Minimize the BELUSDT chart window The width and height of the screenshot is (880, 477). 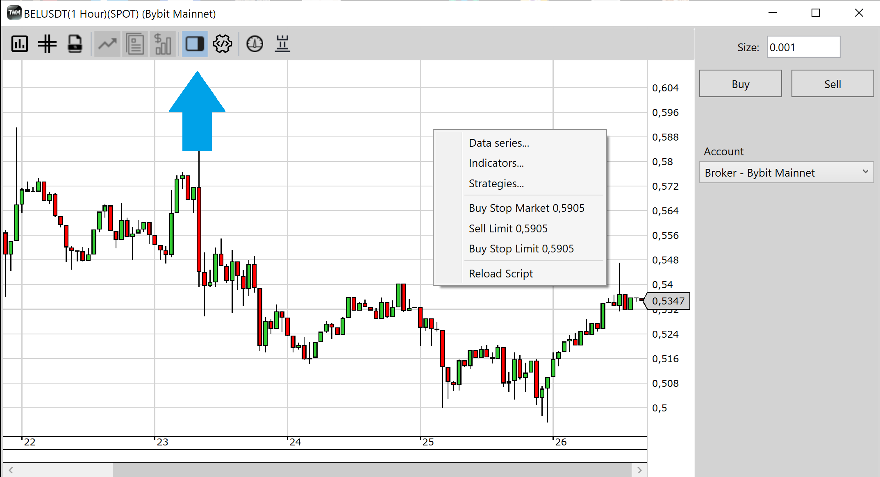(x=773, y=13)
